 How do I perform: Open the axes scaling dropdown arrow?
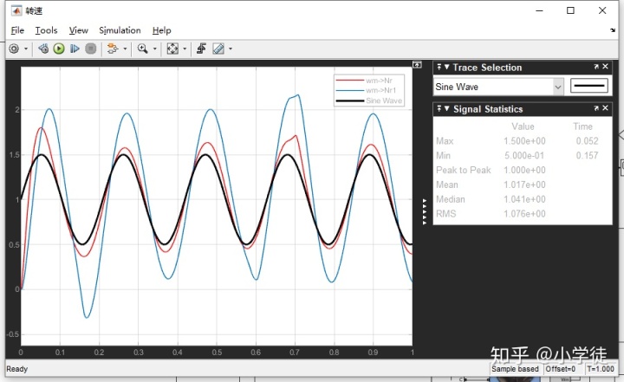185,49
